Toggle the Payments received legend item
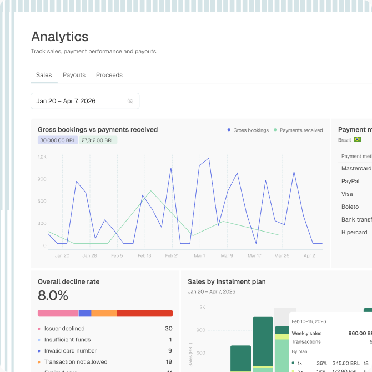This screenshot has height=372, width=372. 298,130
